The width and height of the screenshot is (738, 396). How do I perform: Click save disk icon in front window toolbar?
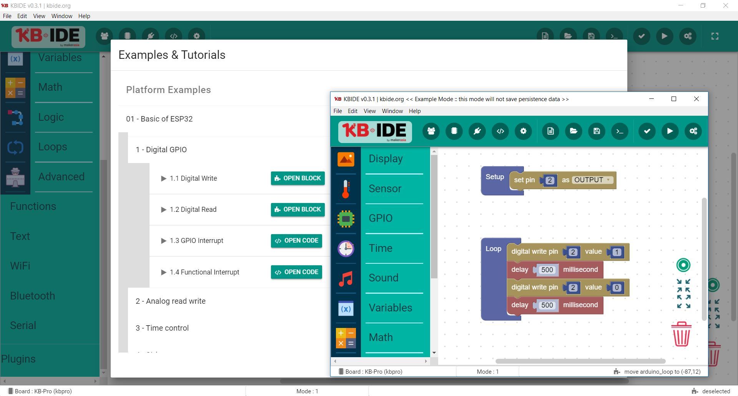(x=597, y=131)
